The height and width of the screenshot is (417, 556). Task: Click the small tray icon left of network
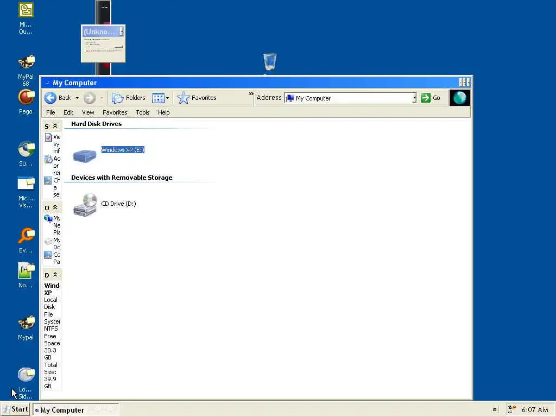tap(495, 409)
